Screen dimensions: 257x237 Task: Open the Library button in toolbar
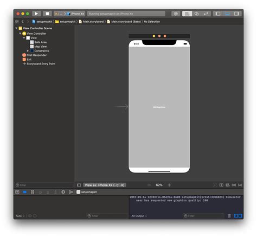point(176,14)
